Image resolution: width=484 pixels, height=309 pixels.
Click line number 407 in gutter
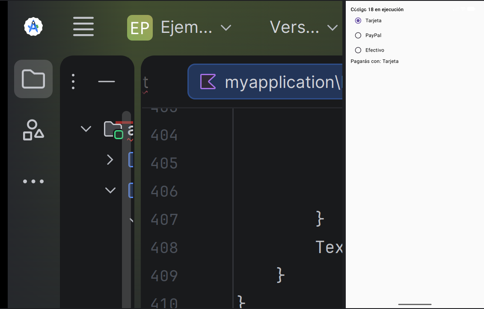(164, 219)
